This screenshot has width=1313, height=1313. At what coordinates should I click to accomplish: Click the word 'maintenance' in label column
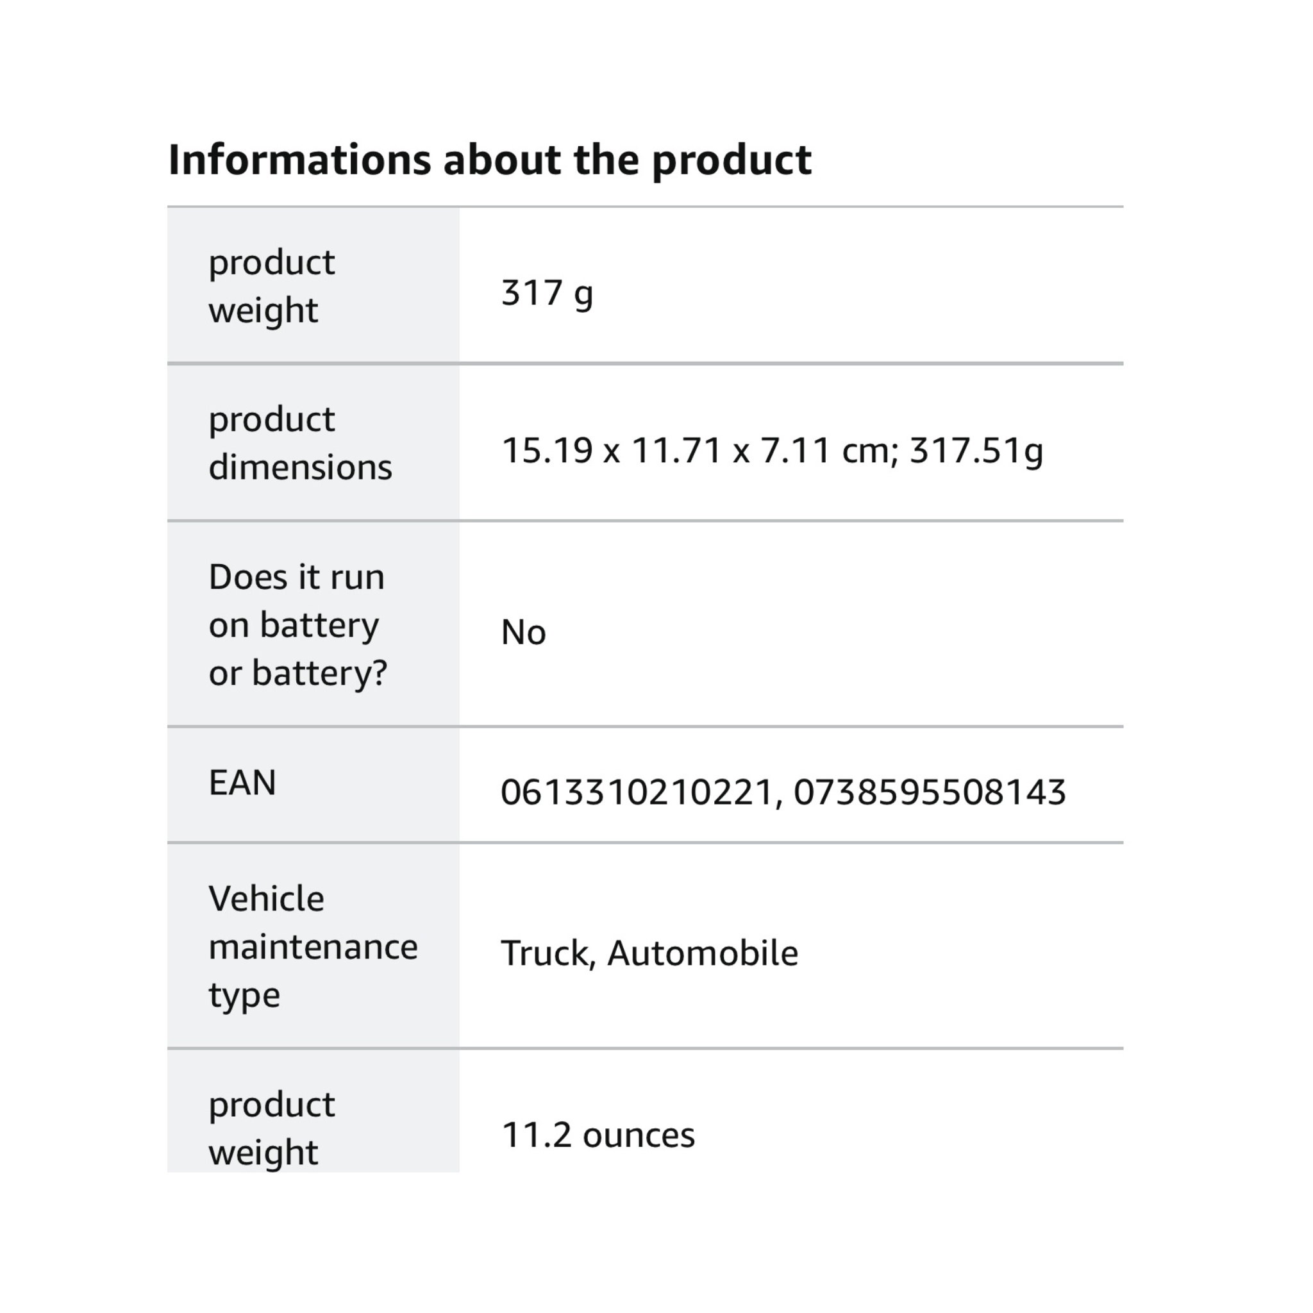(313, 948)
